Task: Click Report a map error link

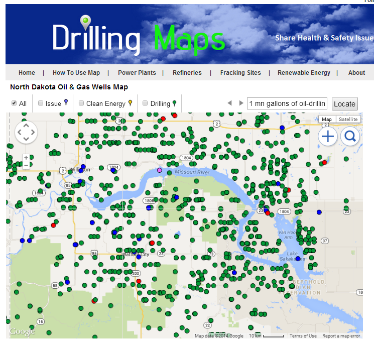Action: [341, 335]
